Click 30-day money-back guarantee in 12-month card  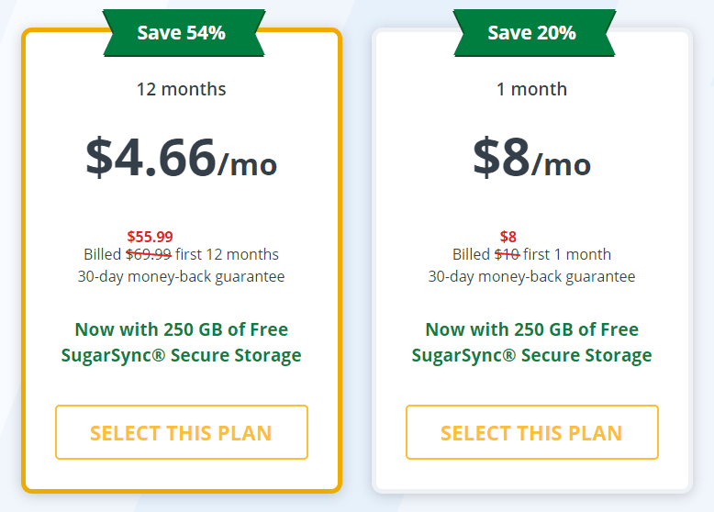tap(181, 276)
